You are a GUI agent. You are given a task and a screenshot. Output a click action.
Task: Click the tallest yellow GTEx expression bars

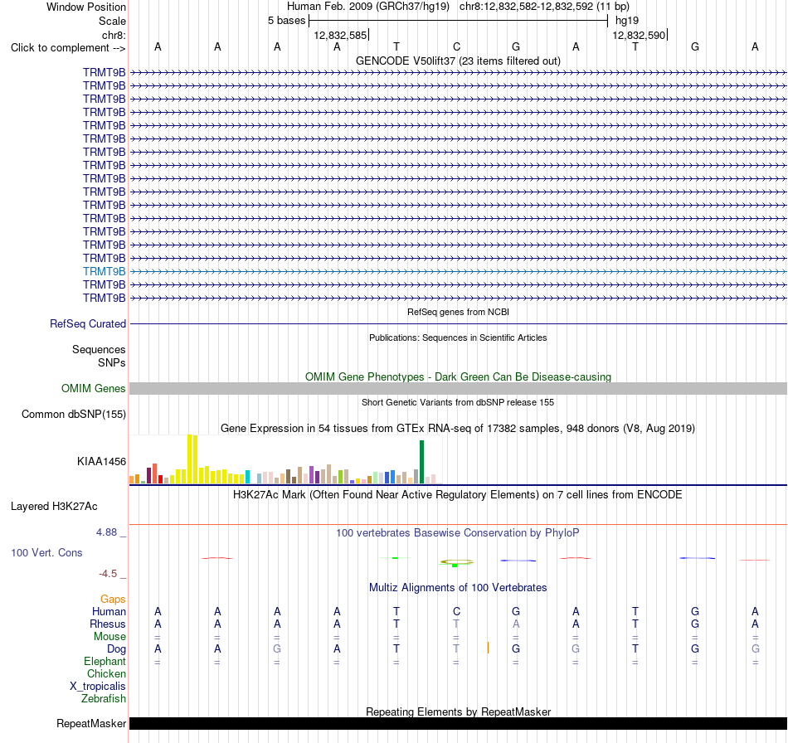pyautogui.click(x=192, y=459)
